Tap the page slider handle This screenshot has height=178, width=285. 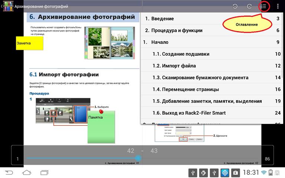138,158
